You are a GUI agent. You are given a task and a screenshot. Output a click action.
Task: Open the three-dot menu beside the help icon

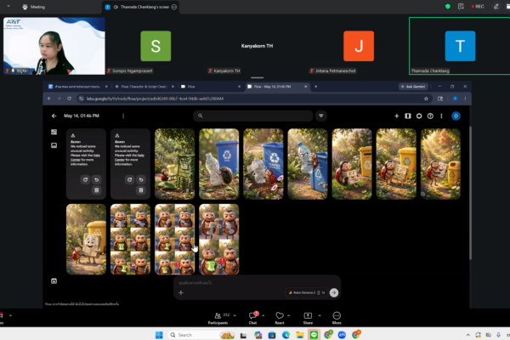(x=441, y=116)
